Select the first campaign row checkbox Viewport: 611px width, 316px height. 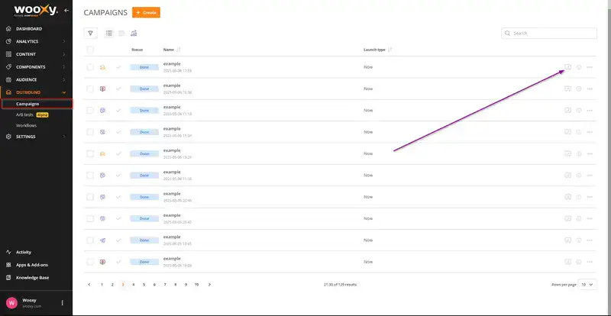click(x=90, y=67)
